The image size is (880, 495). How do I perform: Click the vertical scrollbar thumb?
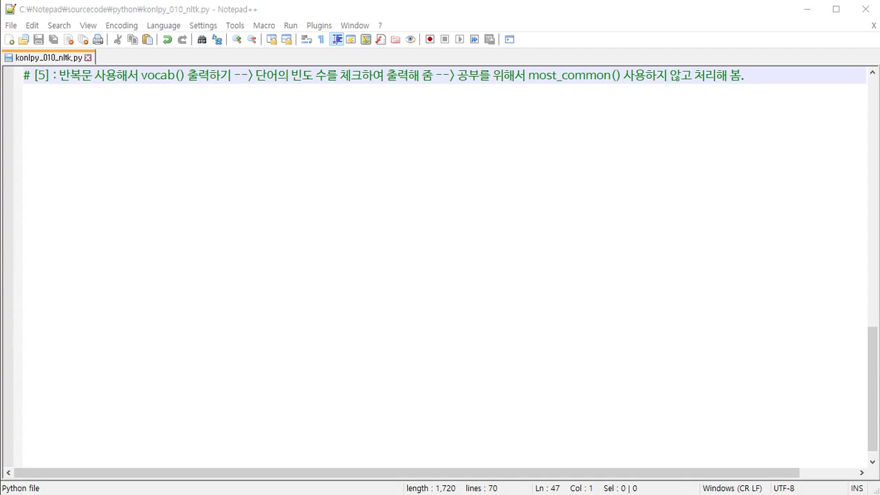[x=872, y=388]
